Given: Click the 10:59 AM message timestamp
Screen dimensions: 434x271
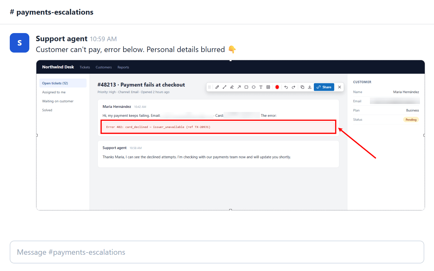Looking at the screenshot, I should 103,39.
